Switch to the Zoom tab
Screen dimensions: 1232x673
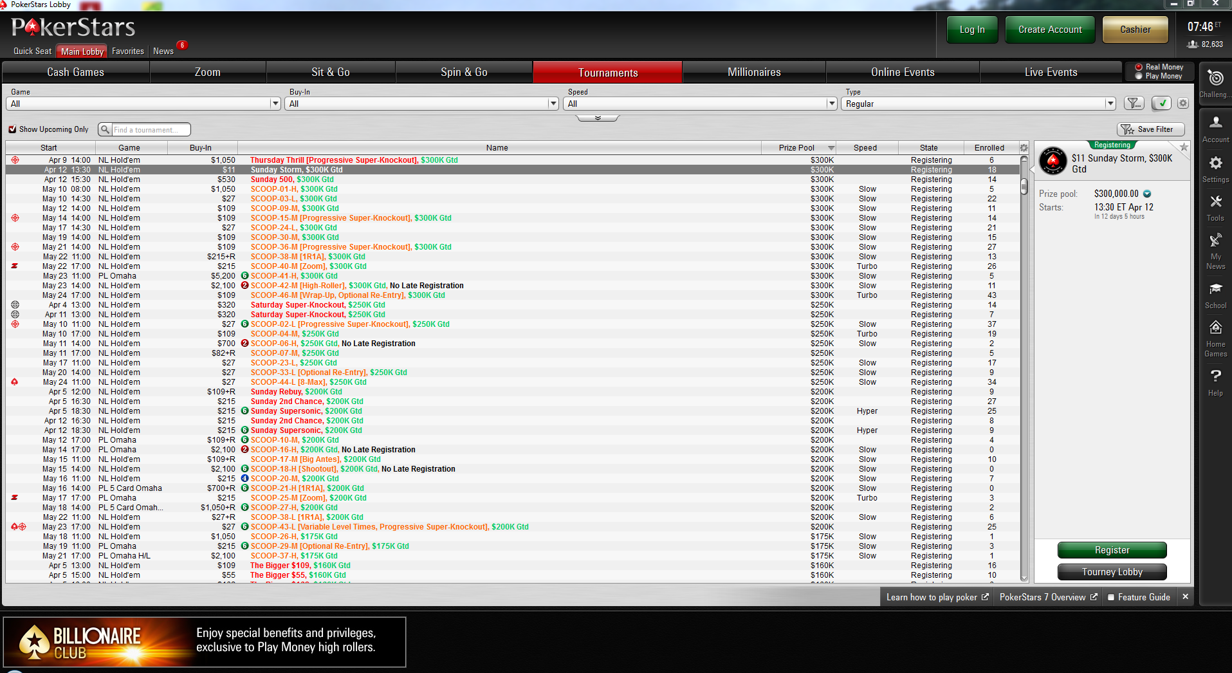208,72
